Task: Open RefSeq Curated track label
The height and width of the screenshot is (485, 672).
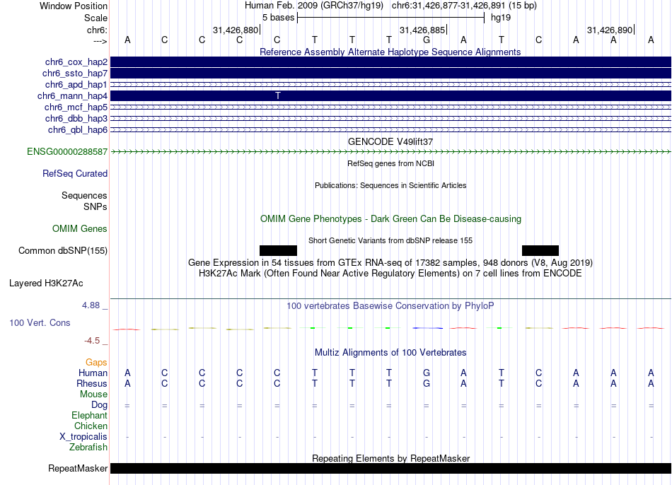Action: 75,173
